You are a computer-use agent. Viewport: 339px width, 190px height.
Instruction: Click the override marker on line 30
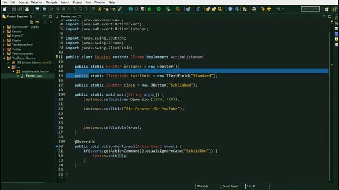coord(57,146)
